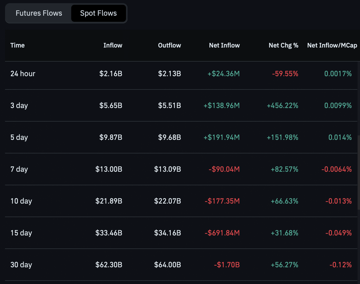Click the $64.00B outflow value
Viewport: 360px width, 284px height.
[167, 265]
